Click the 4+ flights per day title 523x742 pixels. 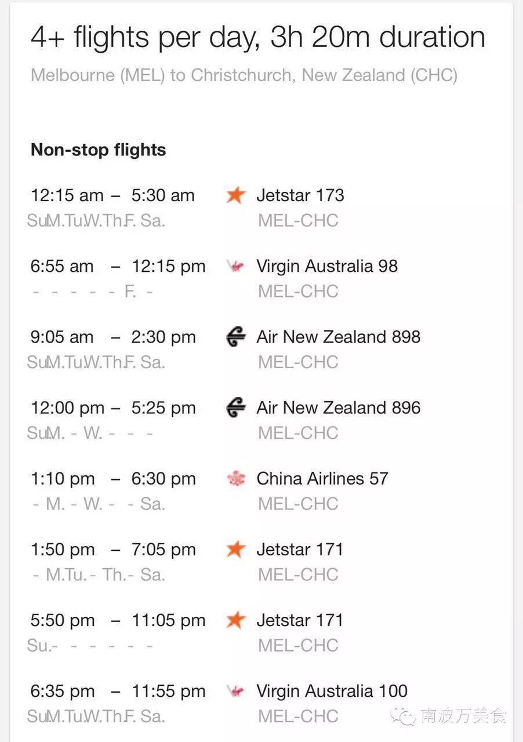click(258, 38)
